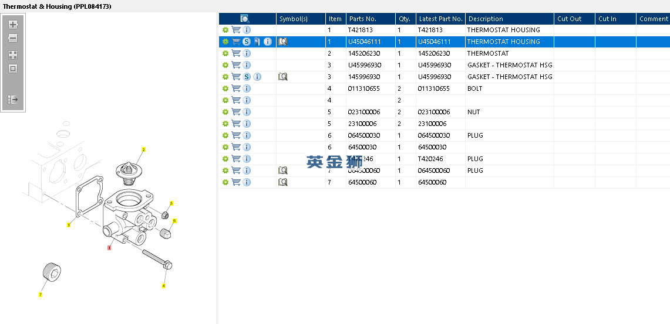This screenshot has width=670, height=324.
Task: Click the search icon in table header
Action: 245,19
